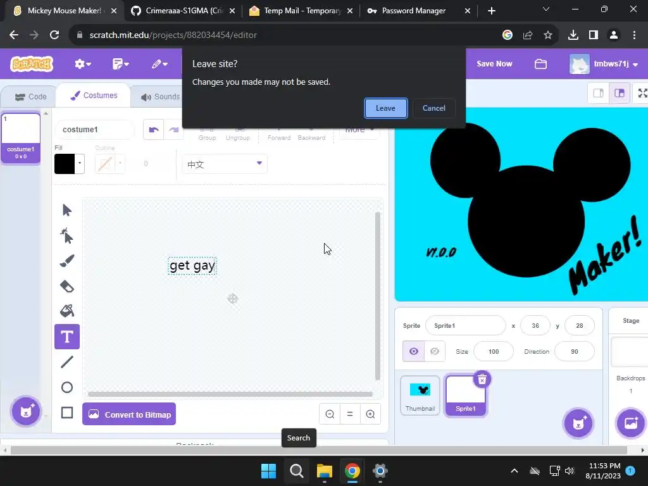
Task: Click the Outline color swatch
Action: [105, 164]
